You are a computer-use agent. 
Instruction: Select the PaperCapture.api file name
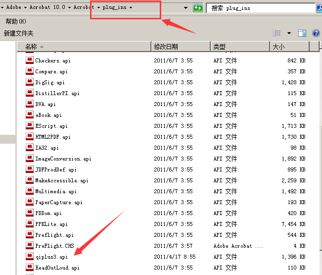pyautogui.click(x=59, y=202)
